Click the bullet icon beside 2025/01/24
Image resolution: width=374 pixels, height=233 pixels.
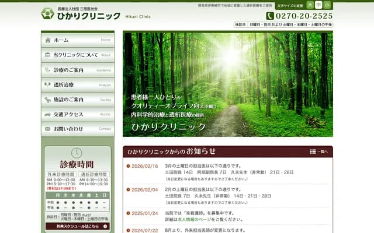(129, 213)
